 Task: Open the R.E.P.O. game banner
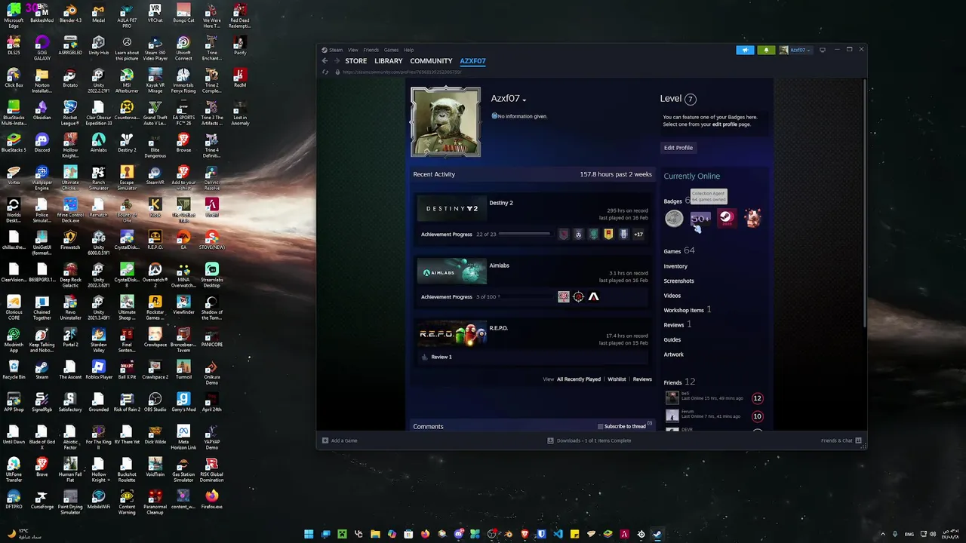click(452, 334)
